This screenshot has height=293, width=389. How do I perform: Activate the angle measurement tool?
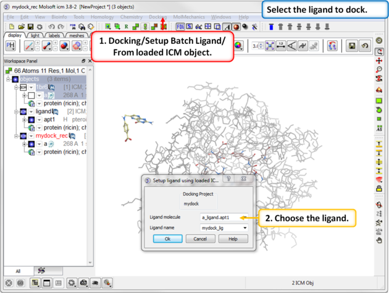point(291,46)
